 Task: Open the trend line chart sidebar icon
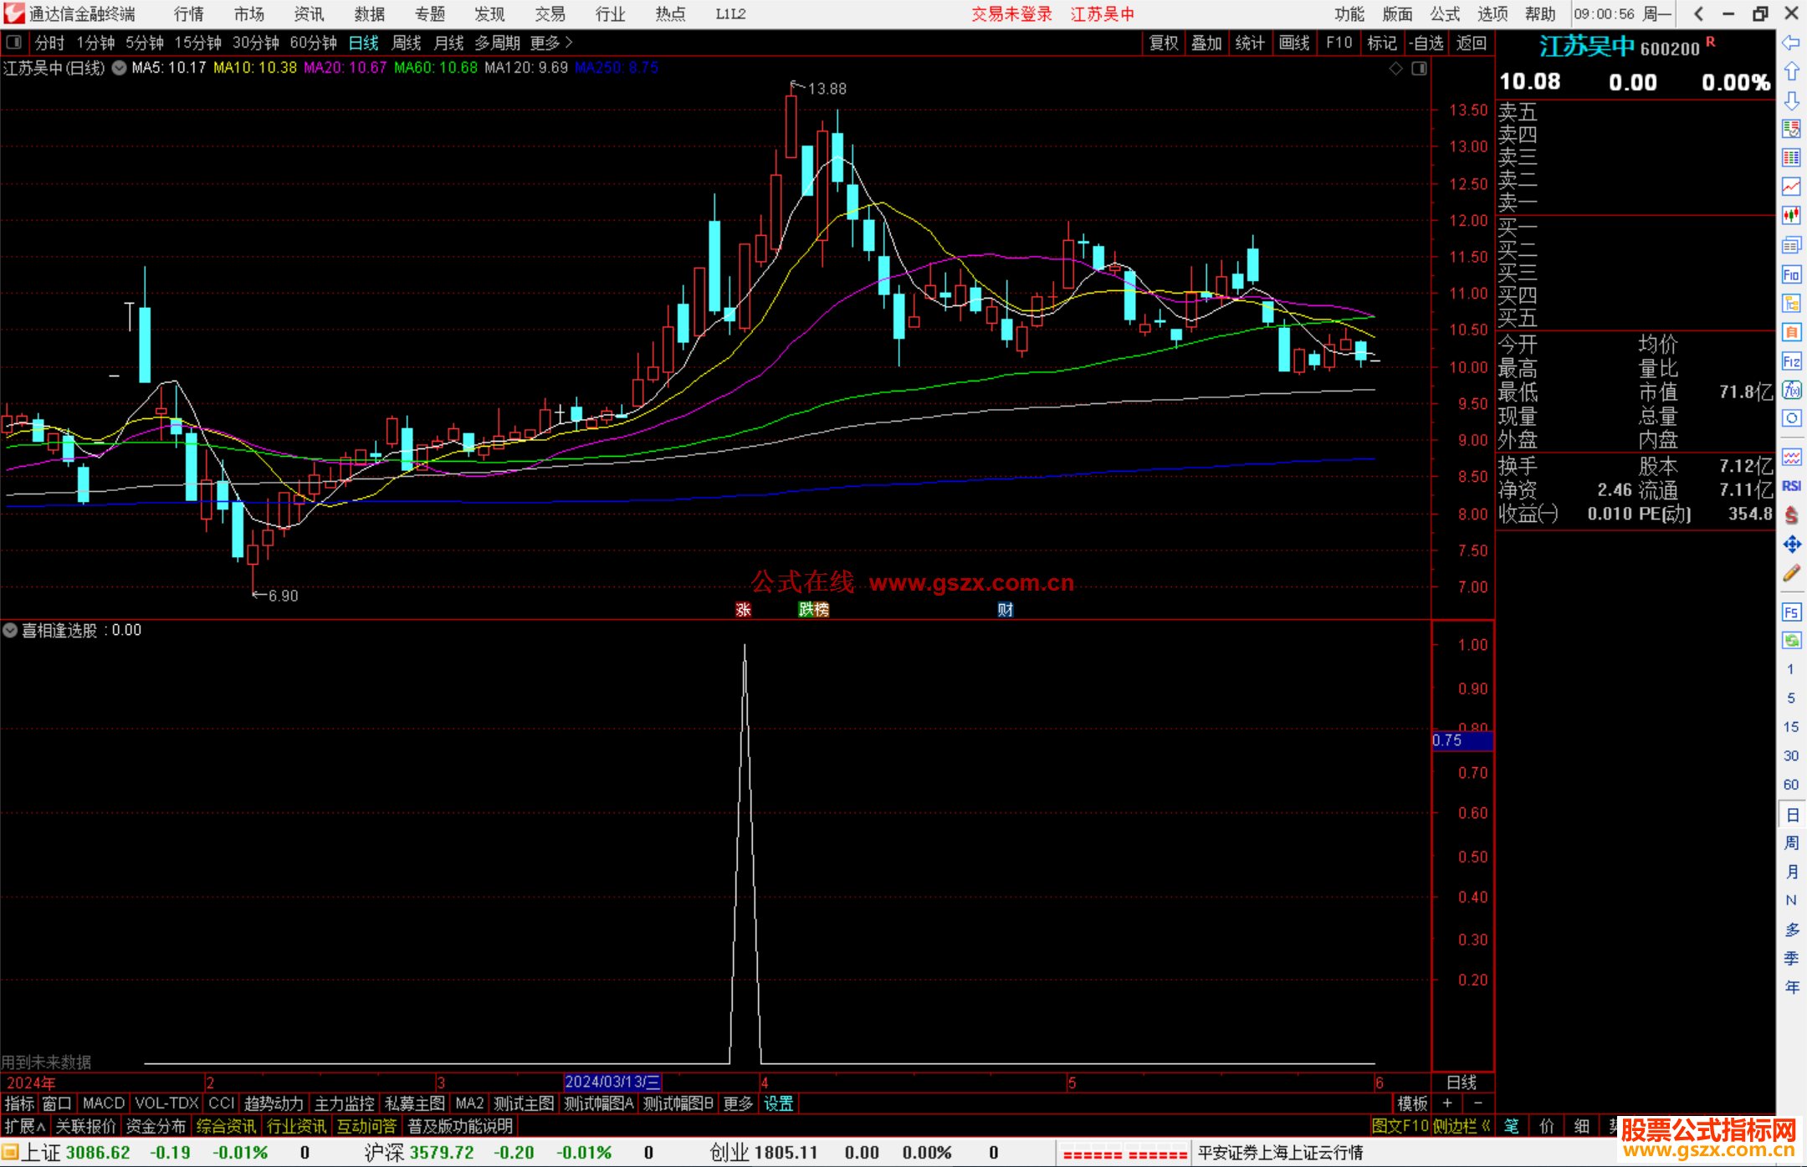pos(1791,187)
